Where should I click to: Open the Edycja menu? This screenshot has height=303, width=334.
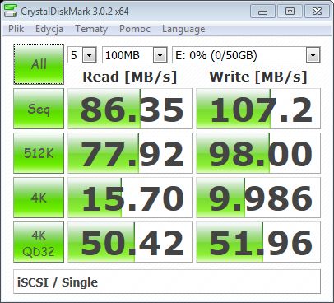click(49, 29)
